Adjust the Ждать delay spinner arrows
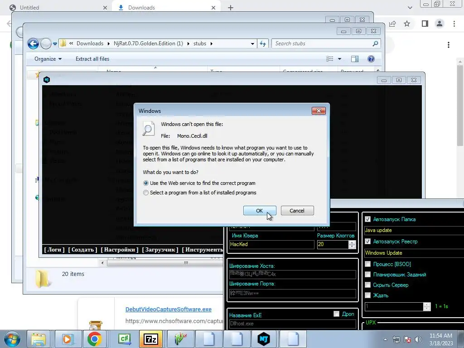Screen dimensions: 464x348 [427, 307]
